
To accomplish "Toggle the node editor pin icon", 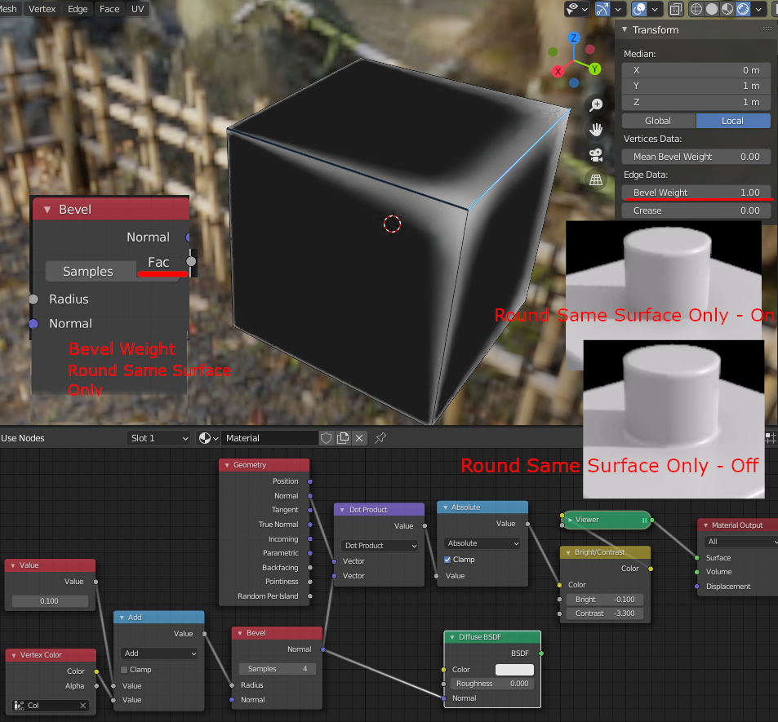I will [380, 438].
